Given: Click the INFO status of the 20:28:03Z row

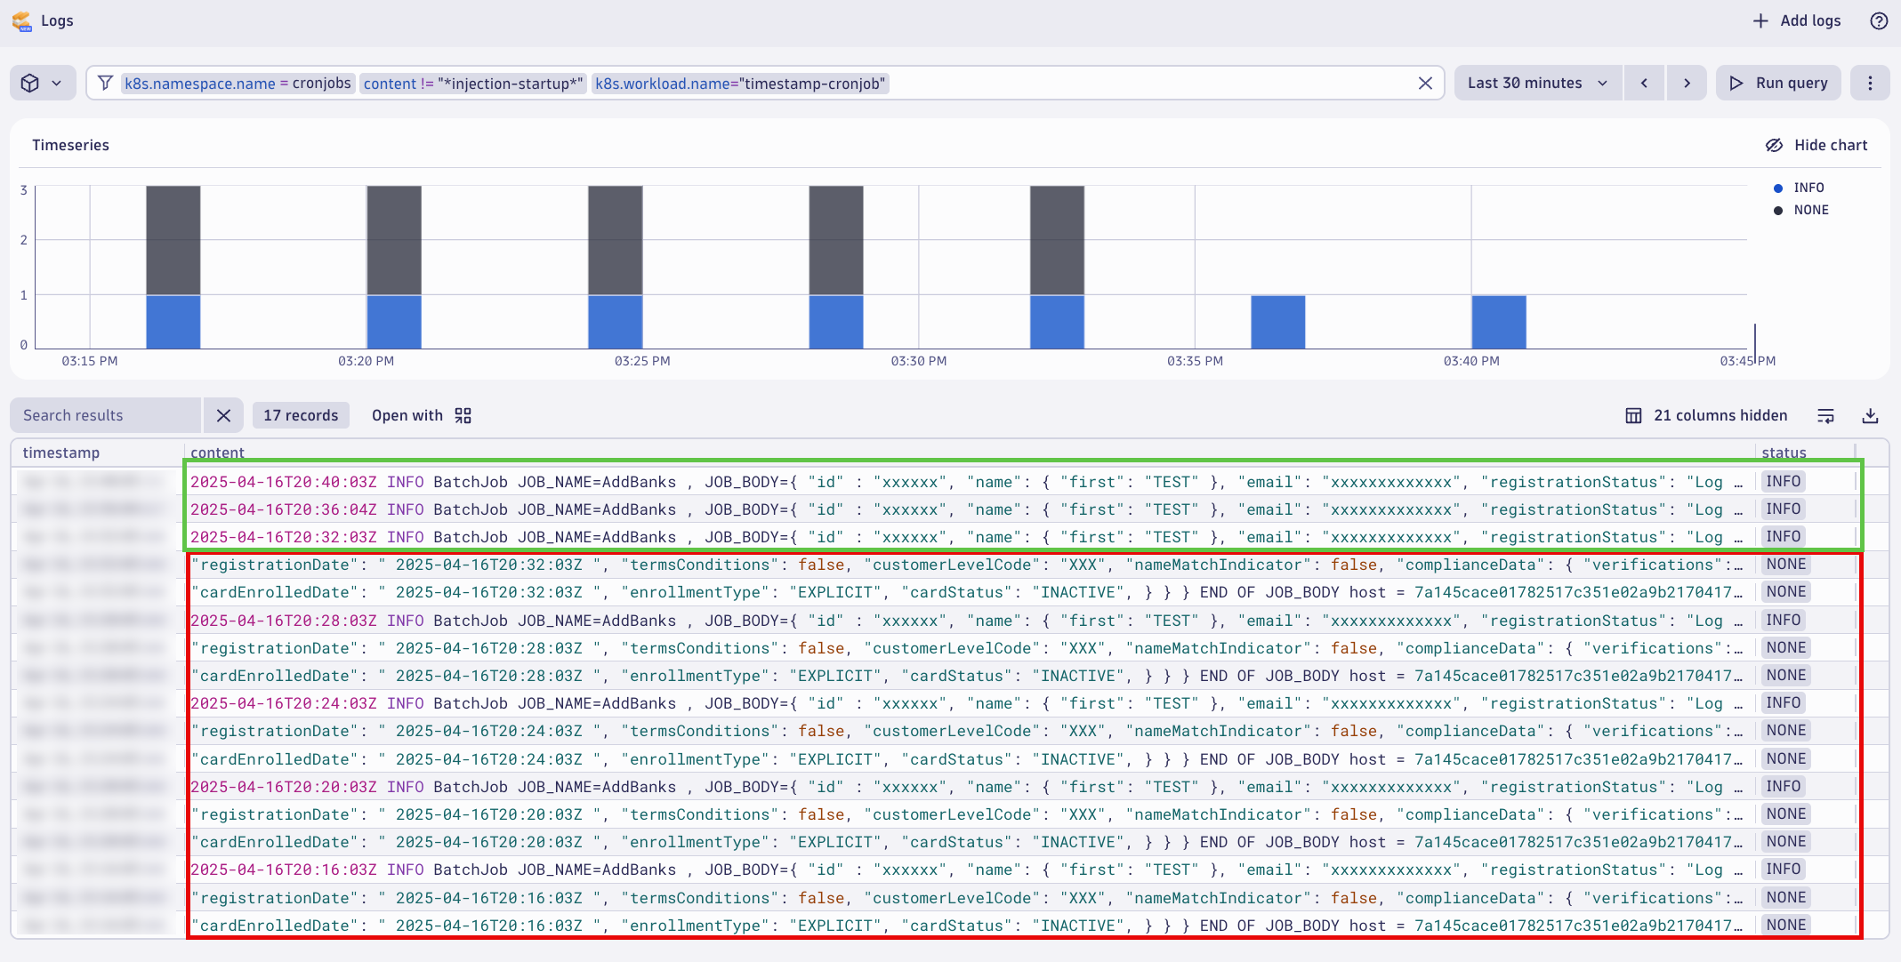Looking at the screenshot, I should pyautogui.click(x=1784, y=620).
